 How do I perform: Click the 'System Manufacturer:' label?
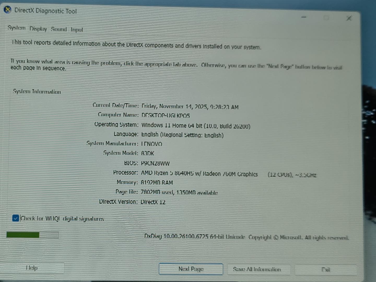[x=113, y=143]
